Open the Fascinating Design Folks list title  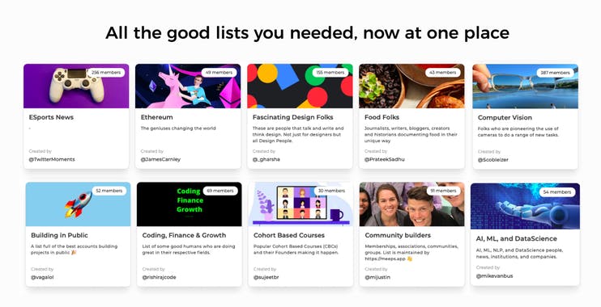(293, 117)
